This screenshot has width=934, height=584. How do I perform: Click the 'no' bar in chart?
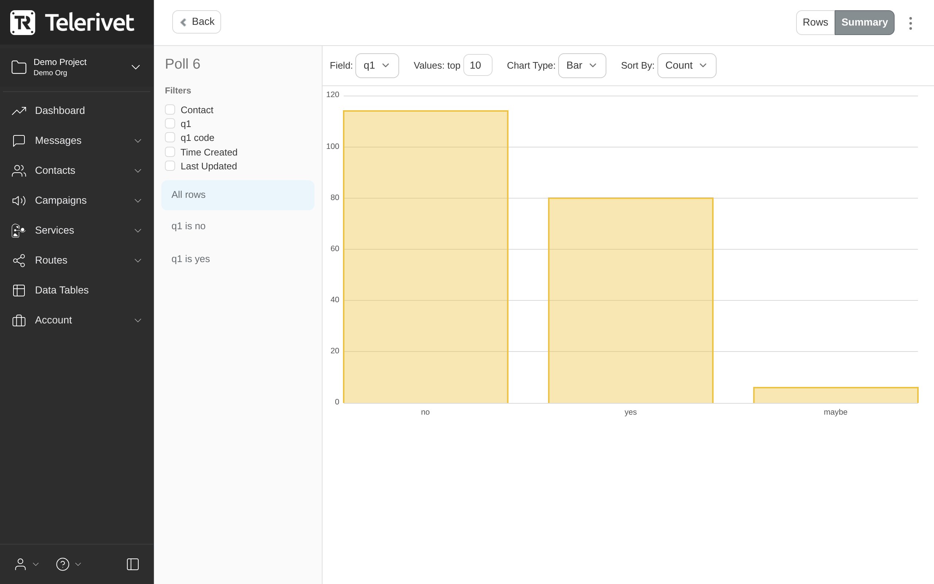pyautogui.click(x=426, y=257)
